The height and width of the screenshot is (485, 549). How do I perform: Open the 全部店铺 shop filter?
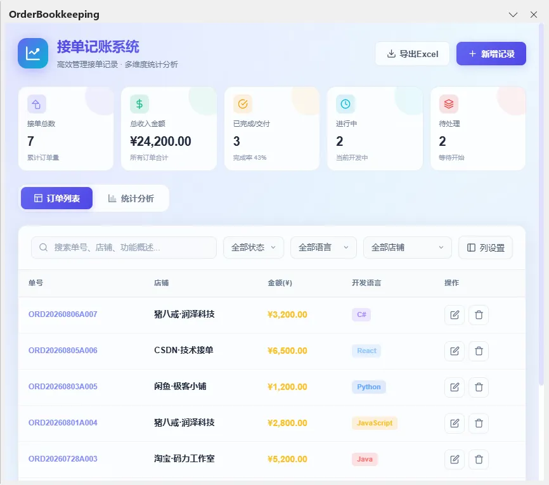coord(408,248)
